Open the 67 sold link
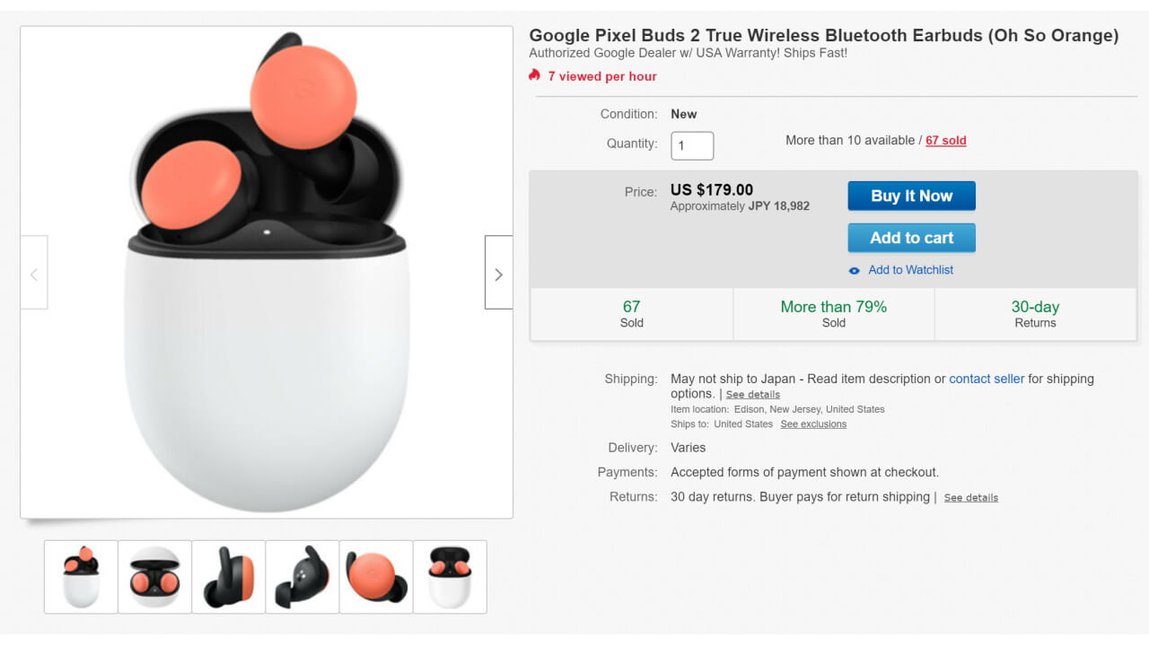Viewport: 1149px width, 646px height. pos(945,141)
